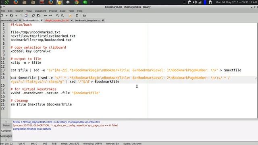Click line number 13 in the margin
Image resolution: width=258 pixels, height=145 pixels.
[3, 70]
